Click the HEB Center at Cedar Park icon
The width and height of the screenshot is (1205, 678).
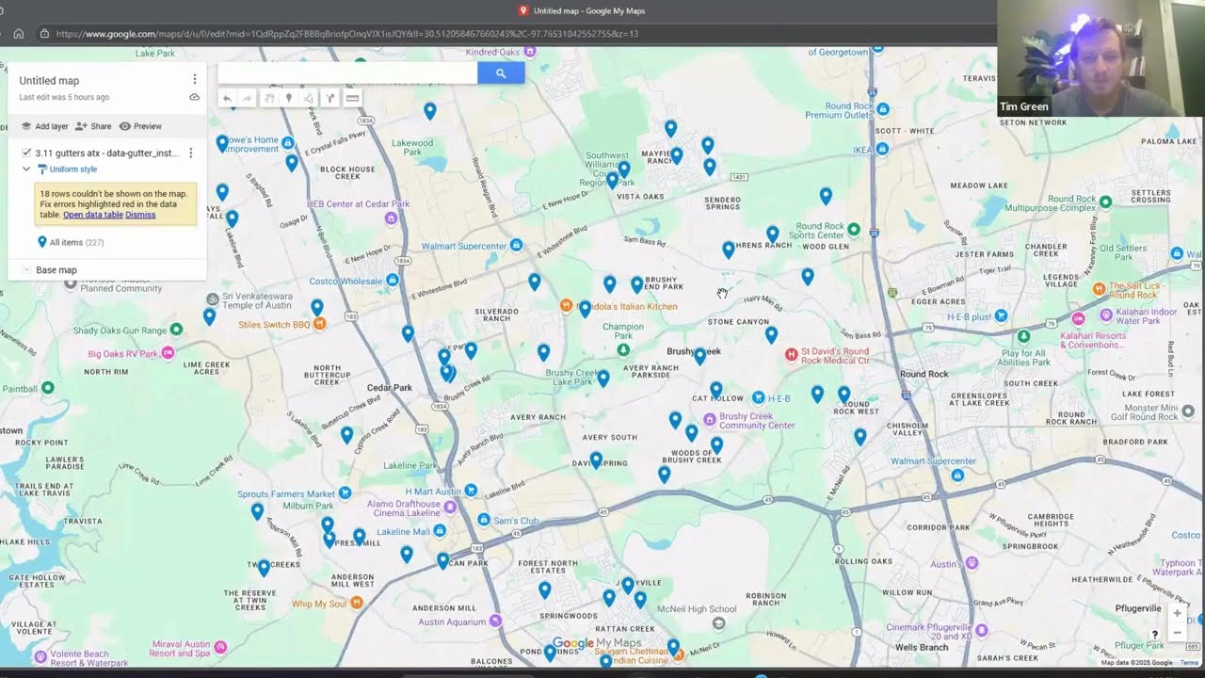391,218
